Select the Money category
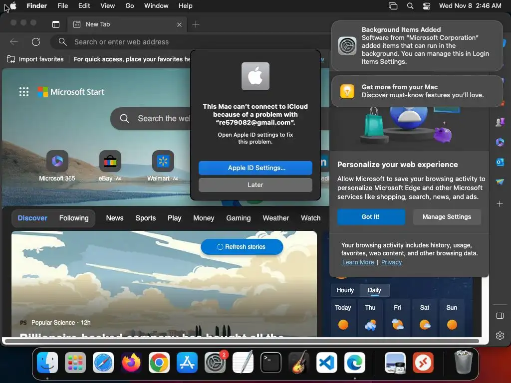Image resolution: width=511 pixels, height=383 pixels. pyautogui.click(x=204, y=218)
